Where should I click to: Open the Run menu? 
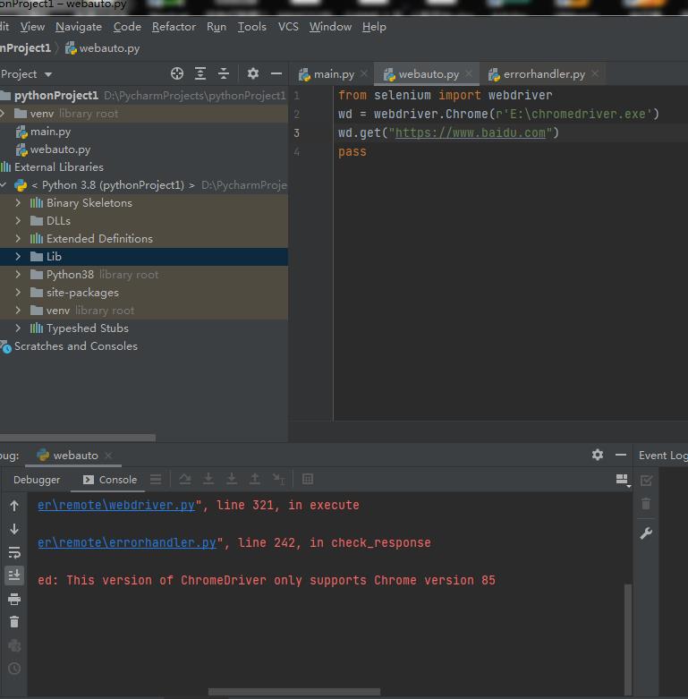coord(217,27)
